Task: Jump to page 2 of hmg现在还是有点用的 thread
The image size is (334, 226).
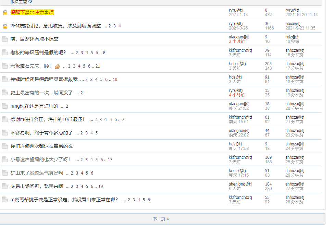Action: [67, 106]
